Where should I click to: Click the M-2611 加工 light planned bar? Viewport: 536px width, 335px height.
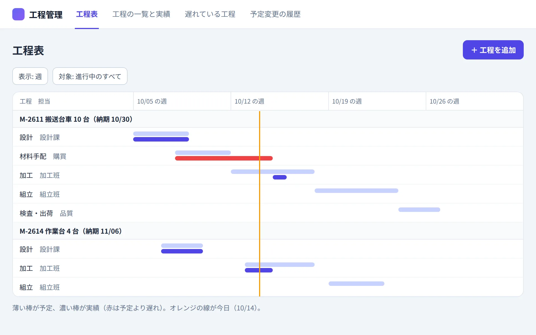273,172
